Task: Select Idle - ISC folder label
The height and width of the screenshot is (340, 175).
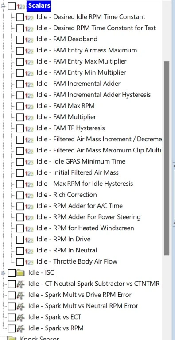Action: (x=41, y=272)
